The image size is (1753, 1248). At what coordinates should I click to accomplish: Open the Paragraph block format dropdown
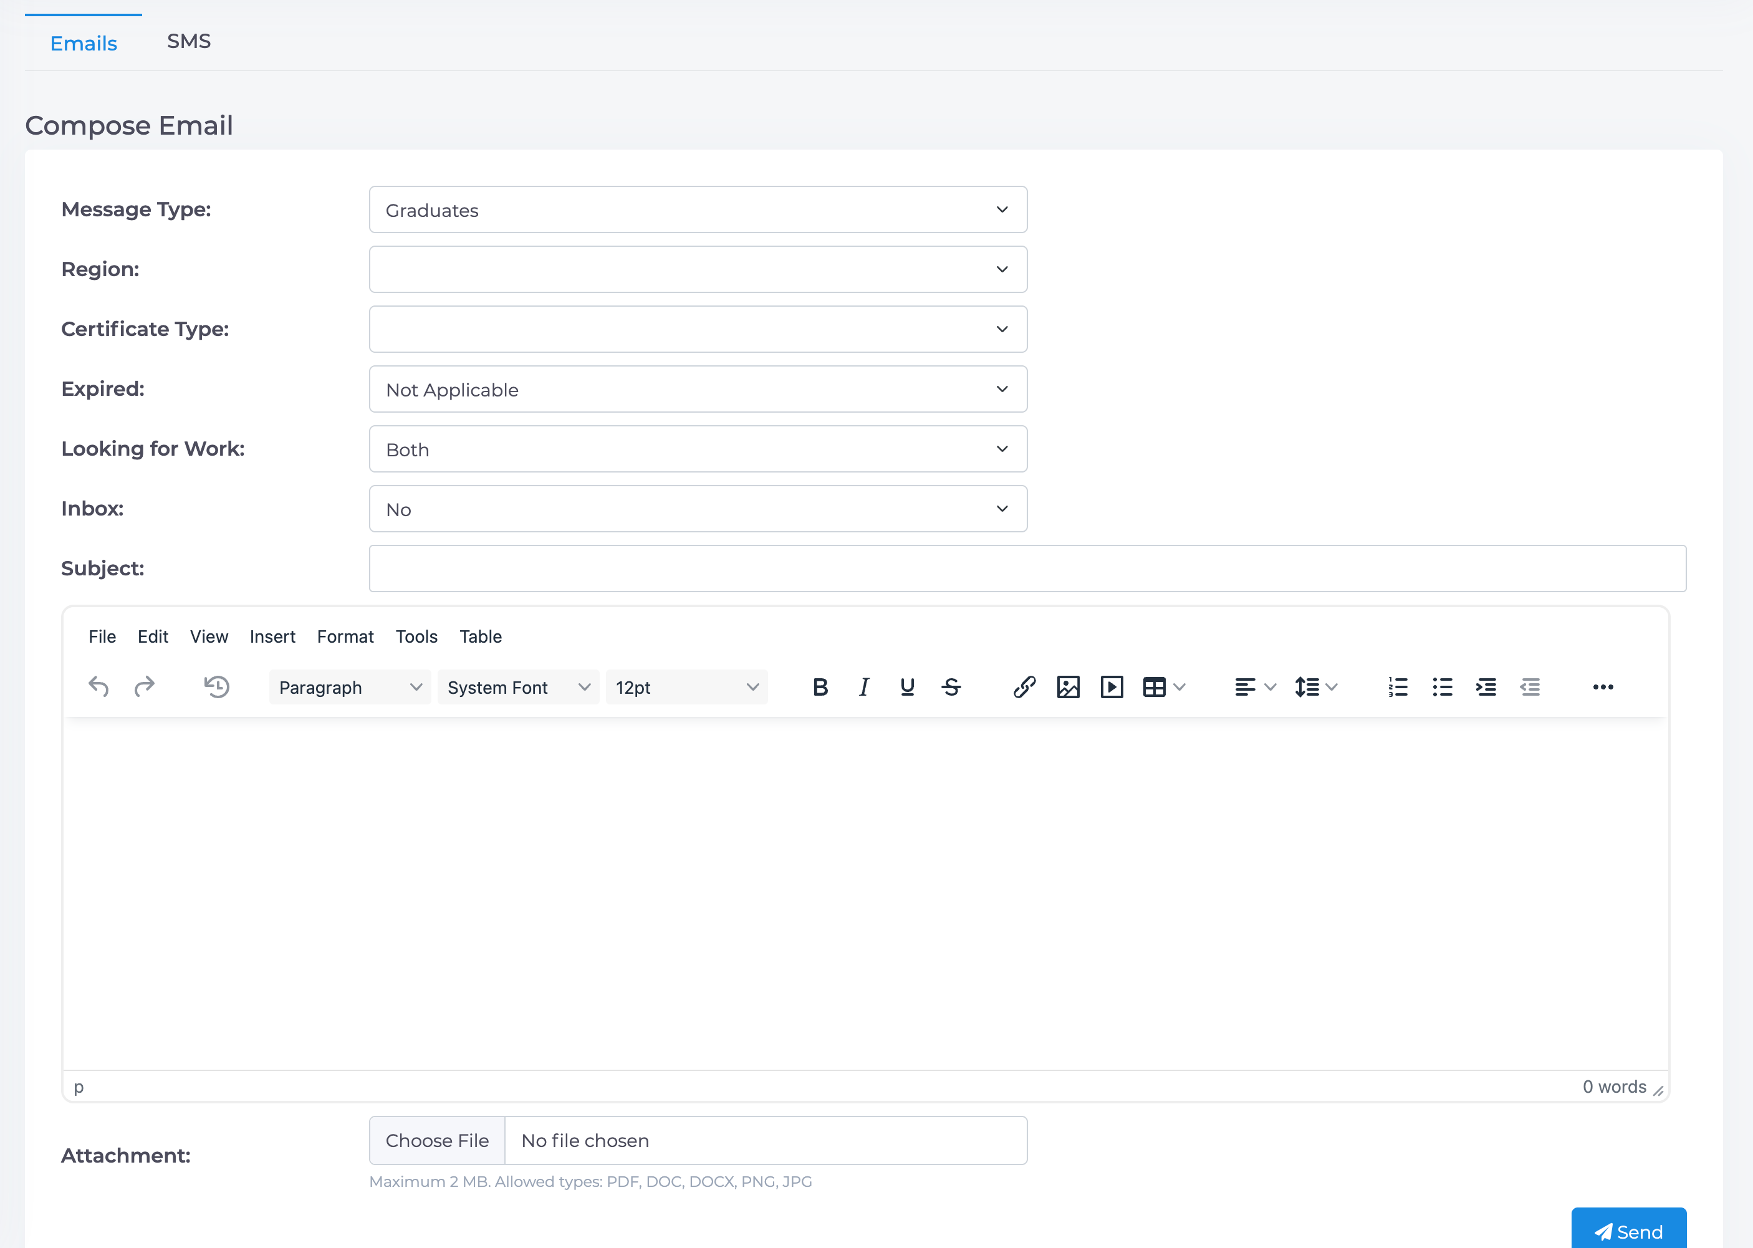tap(350, 686)
